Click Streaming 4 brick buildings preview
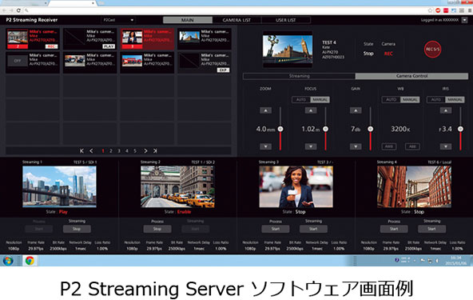Screen dimensions: 473x300 click(x=414, y=186)
